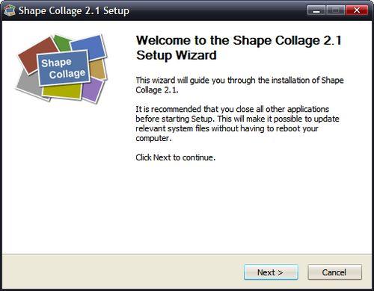Click the disabled maximize button in title bar
Image resolution: width=374 pixels, height=291 pixels.
(x=336, y=10)
